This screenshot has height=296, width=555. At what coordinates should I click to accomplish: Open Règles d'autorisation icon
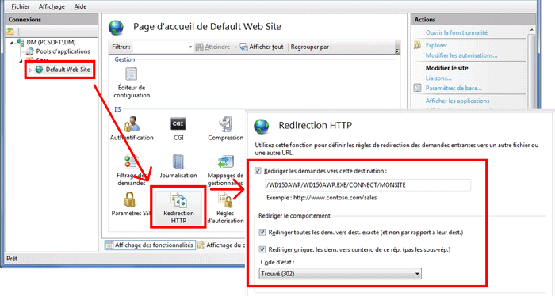click(x=225, y=208)
